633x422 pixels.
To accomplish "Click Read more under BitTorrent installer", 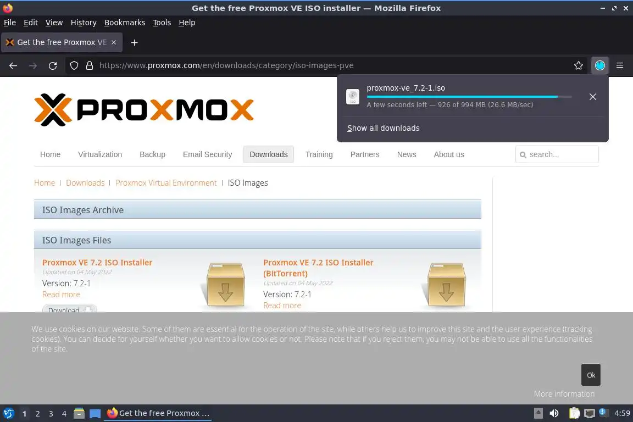I will (x=282, y=306).
